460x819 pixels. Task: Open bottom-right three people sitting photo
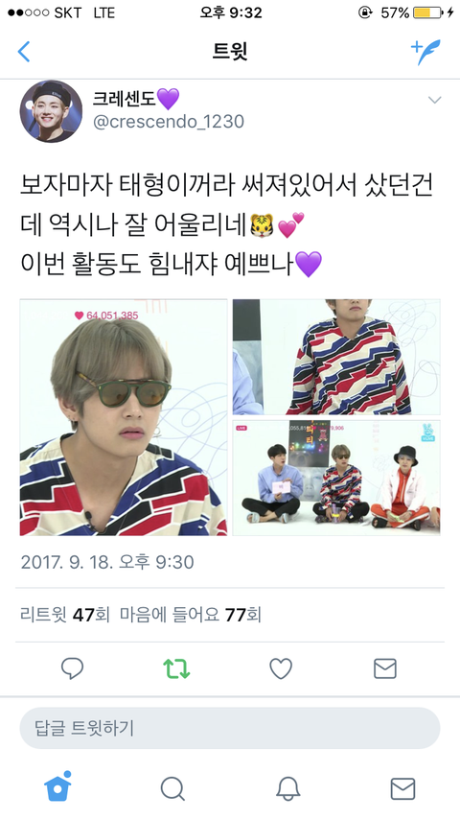[x=336, y=478]
